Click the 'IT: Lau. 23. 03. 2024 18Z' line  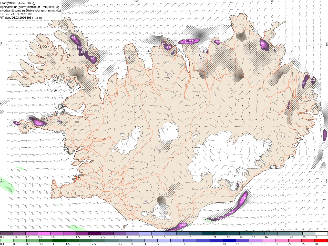(16, 14)
